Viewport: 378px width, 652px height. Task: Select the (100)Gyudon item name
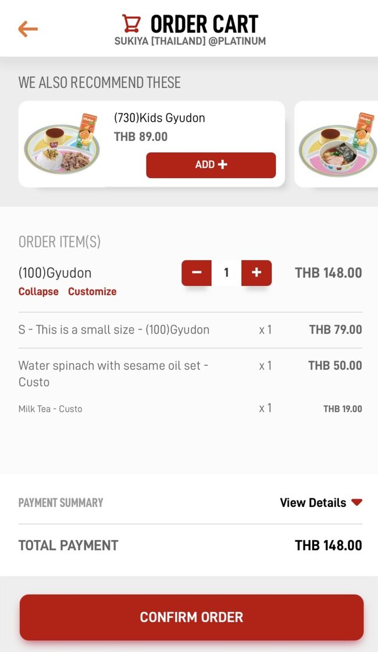(55, 273)
